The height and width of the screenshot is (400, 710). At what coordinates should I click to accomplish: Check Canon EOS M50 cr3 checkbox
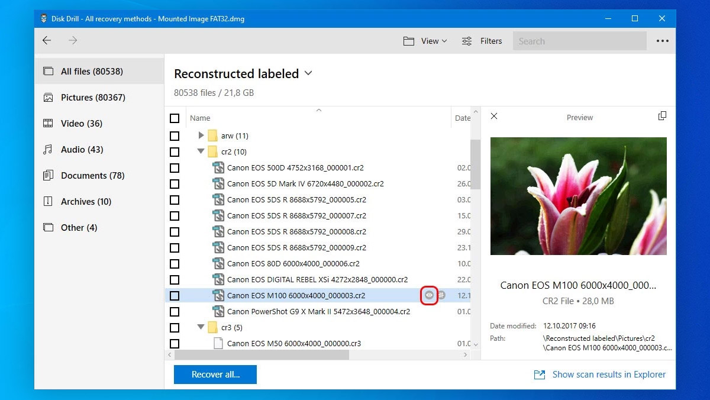tap(175, 344)
